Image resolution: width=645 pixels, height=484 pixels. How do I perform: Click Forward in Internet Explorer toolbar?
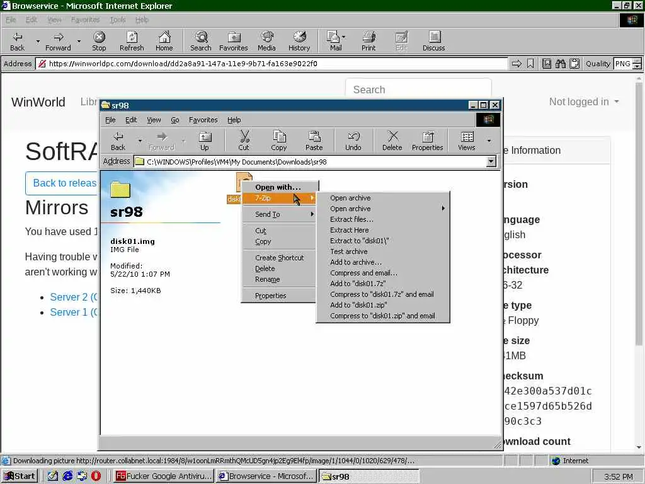tap(58, 41)
